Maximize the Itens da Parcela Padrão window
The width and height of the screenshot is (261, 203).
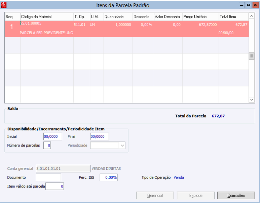pyautogui.click(x=249, y=5)
